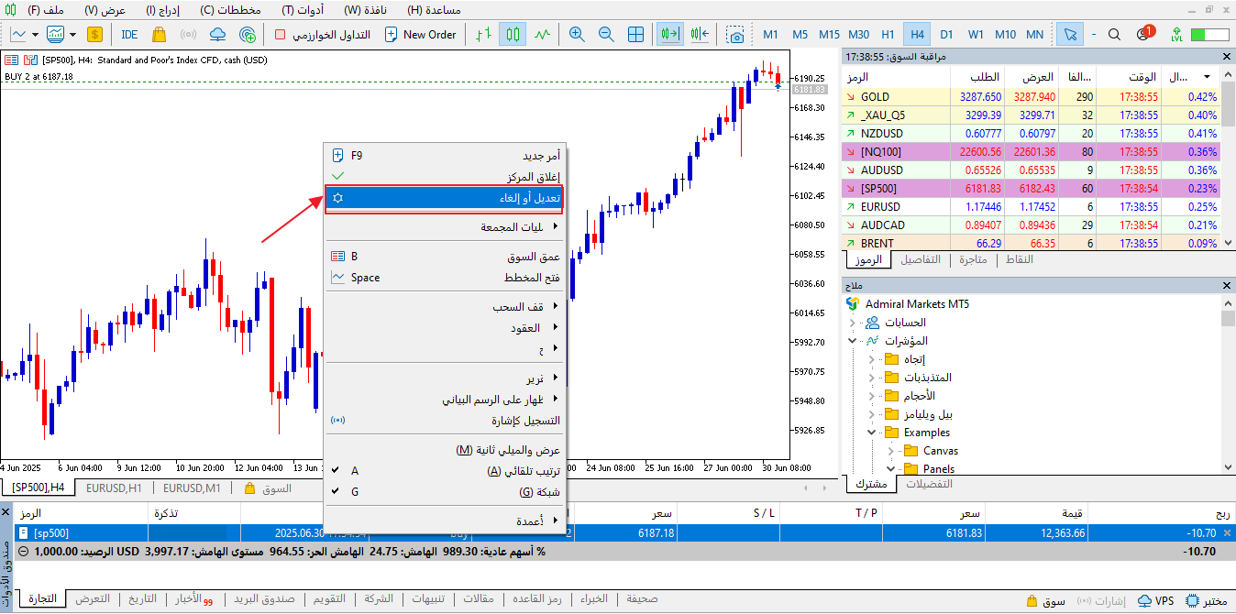Viewport: 1236px width, 614px height.
Task: Open the التفضيلات favorites navigator tab
Action: 930,484
